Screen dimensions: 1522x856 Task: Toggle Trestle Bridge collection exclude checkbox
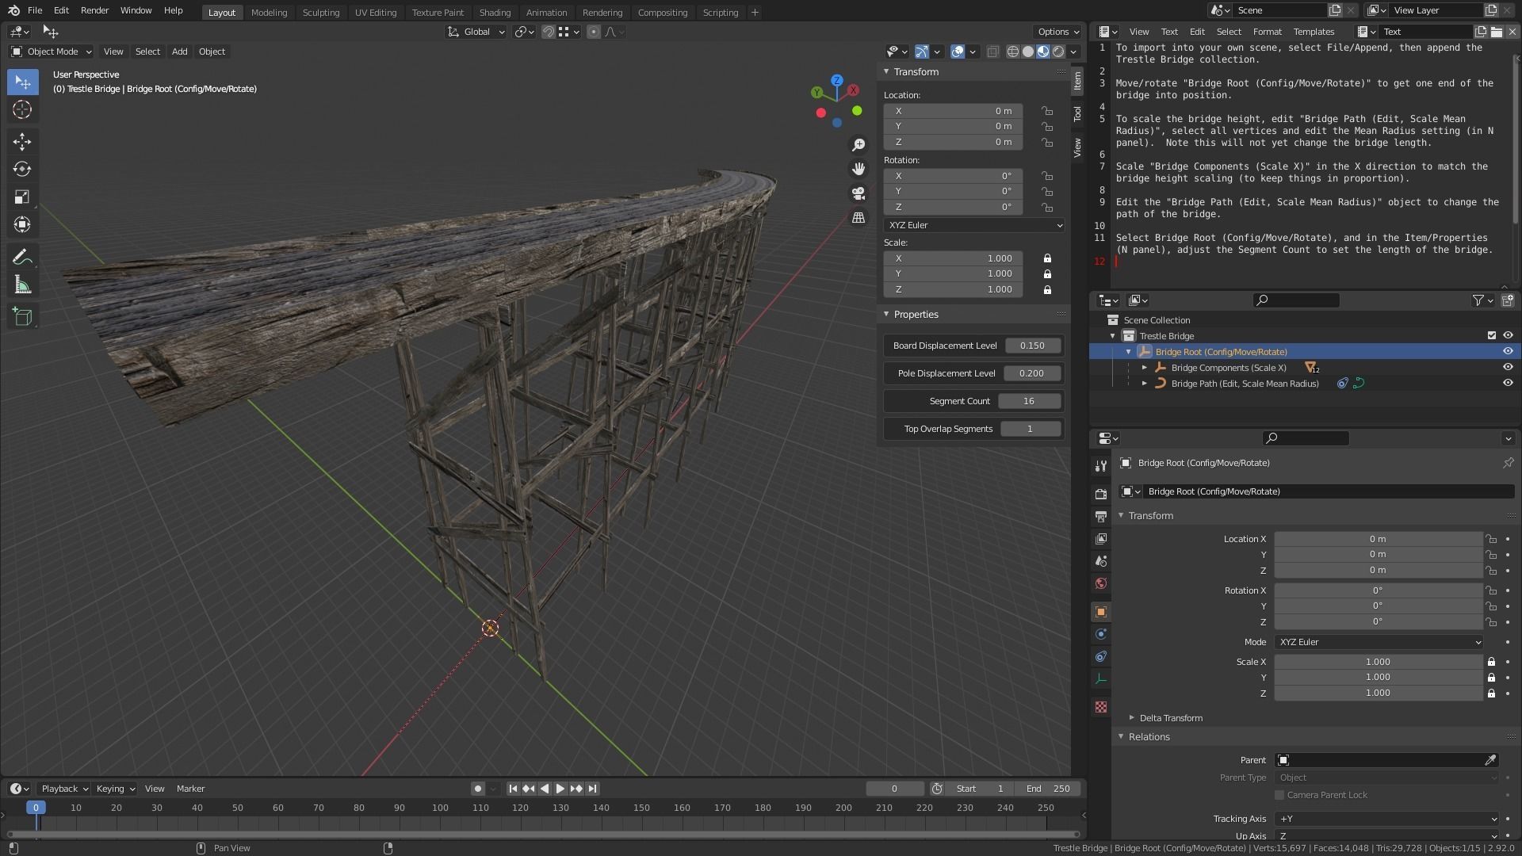[1491, 335]
